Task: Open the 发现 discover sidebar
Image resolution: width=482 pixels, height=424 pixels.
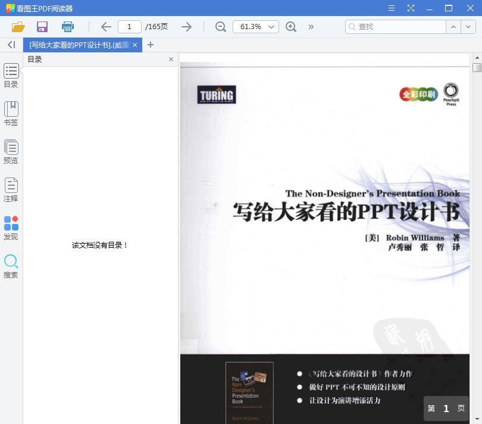Action: (11, 228)
